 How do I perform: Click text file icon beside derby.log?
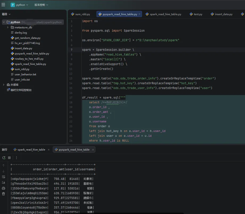coord(12,32)
